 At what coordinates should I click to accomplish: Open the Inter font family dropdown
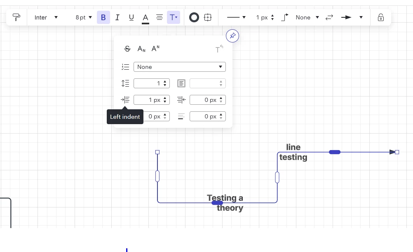click(x=46, y=17)
